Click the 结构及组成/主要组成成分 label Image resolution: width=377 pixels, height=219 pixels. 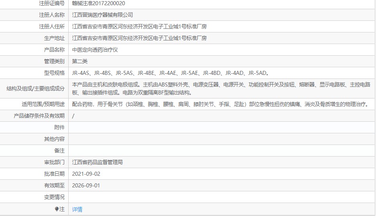point(36,89)
